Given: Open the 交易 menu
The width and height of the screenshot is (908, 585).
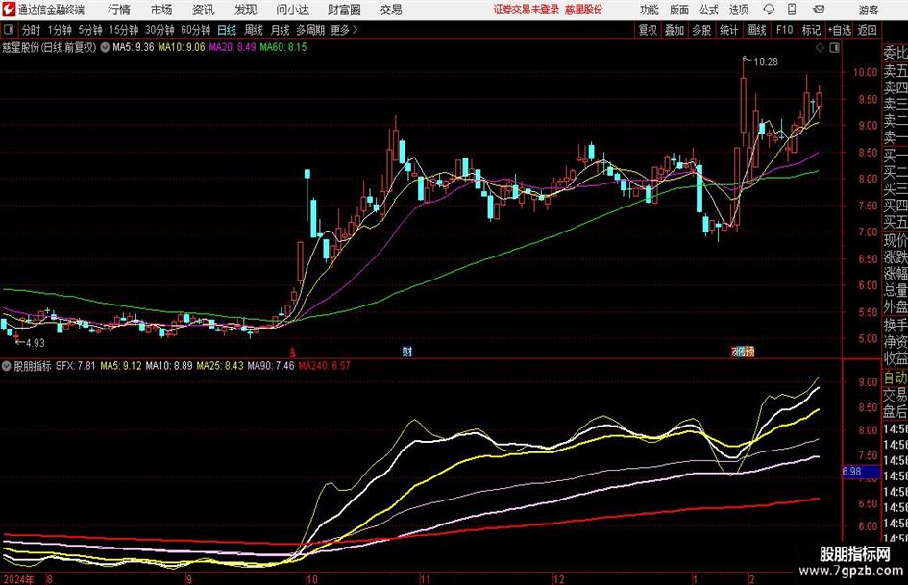Looking at the screenshot, I should (x=391, y=10).
